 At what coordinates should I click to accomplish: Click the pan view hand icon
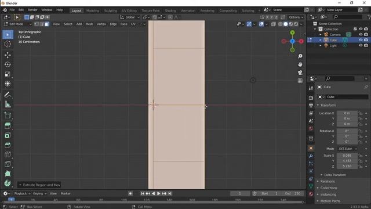click(x=300, y=64)
